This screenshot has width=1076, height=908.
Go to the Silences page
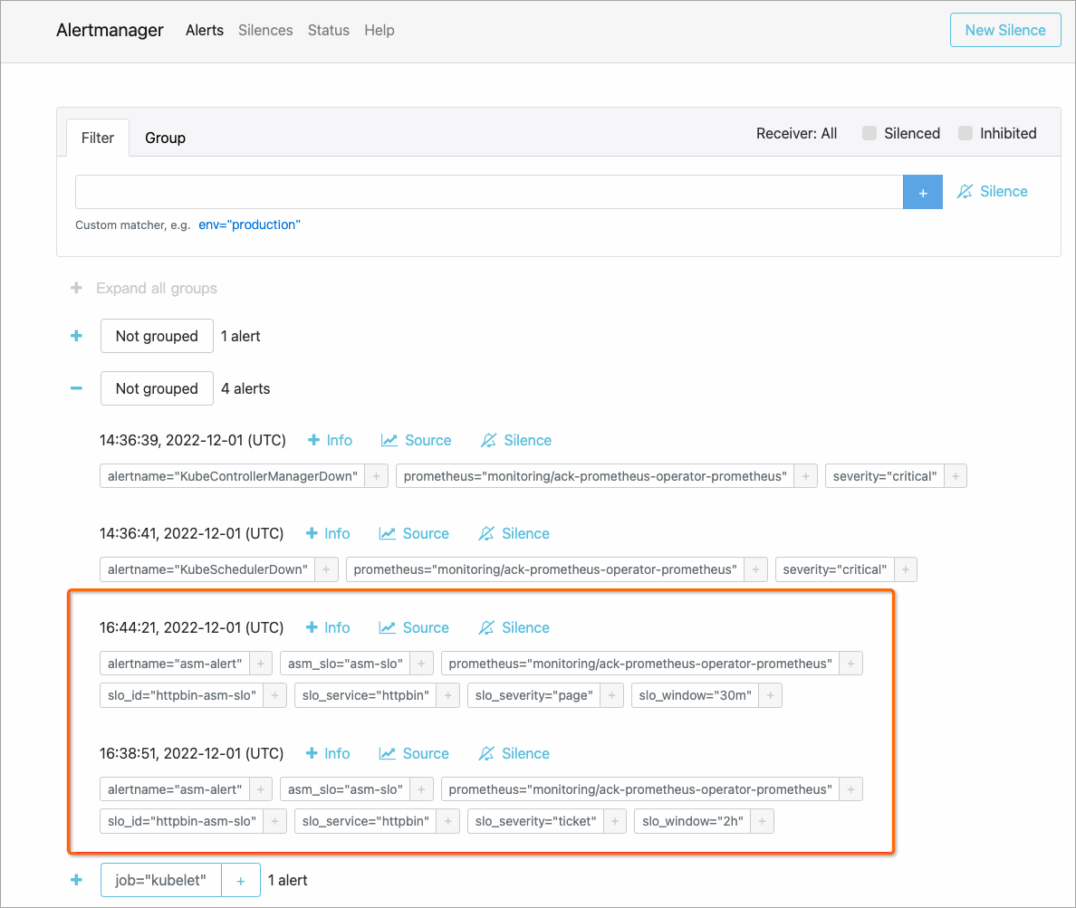(x=265, y=30)
